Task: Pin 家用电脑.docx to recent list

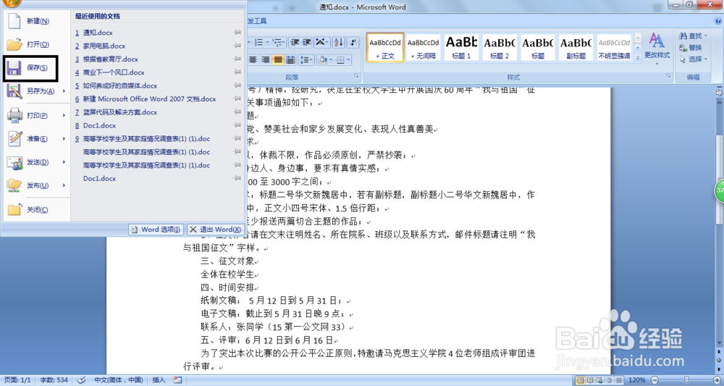Action: 237,46
